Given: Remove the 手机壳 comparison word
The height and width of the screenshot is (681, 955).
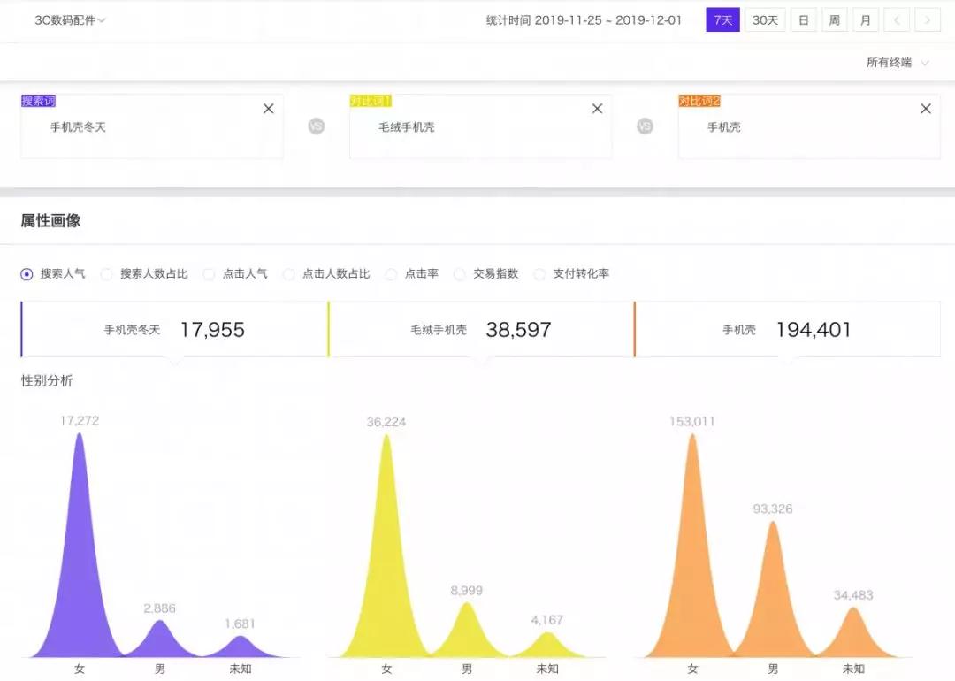Looking at the screenshot, I should click(x=926, y=109).
